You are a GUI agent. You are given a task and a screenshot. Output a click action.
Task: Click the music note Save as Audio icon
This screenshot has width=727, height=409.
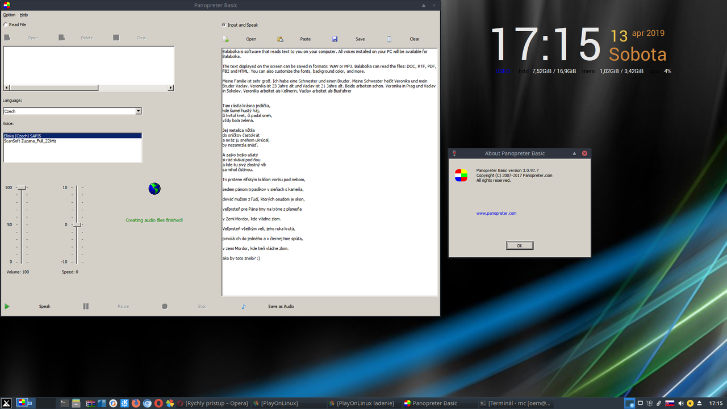(244, 306)
